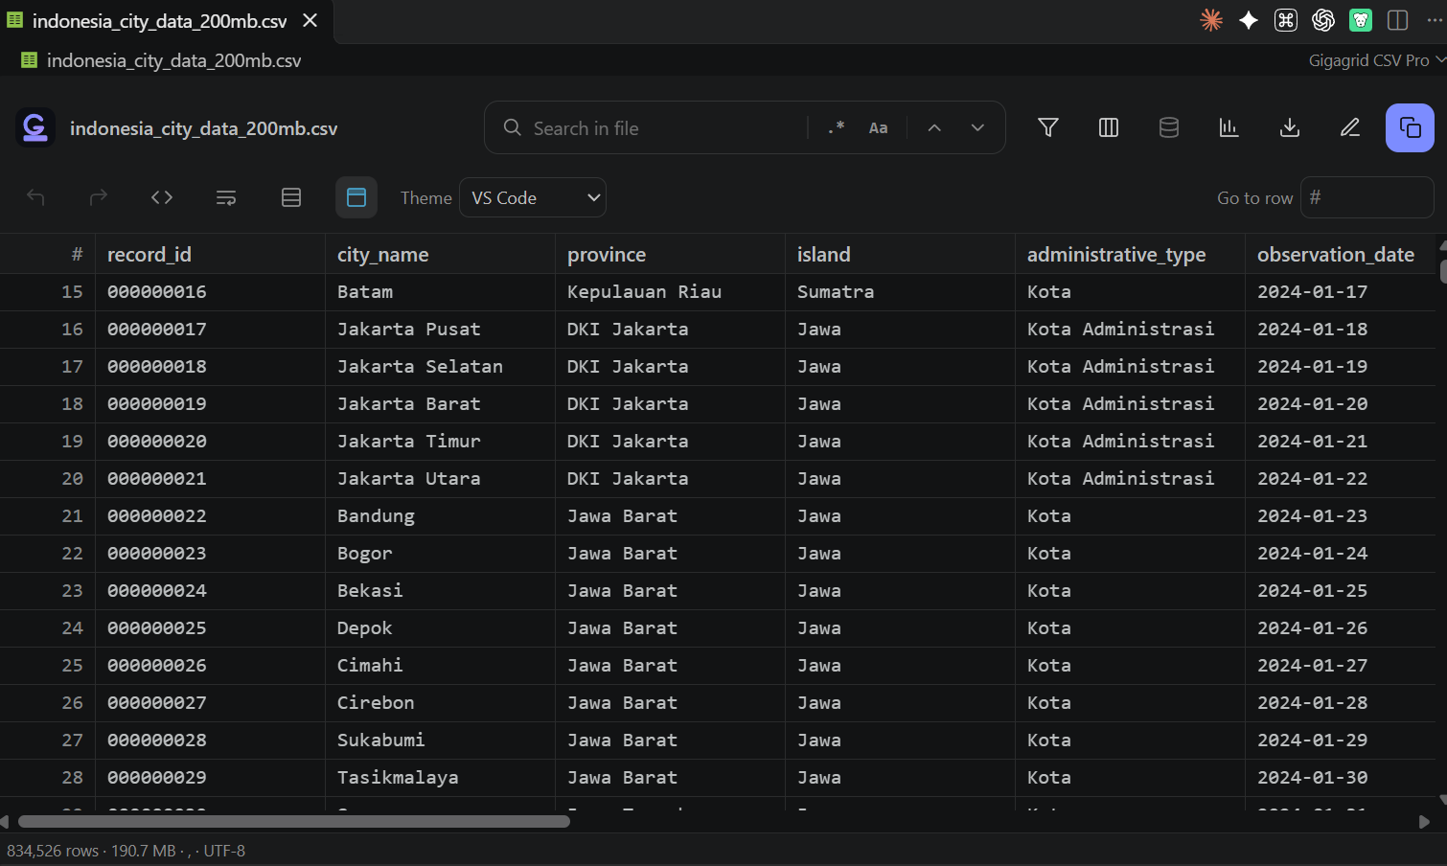Viewport: 1447px width, 866px height.
Task: Sort by record_id column header
Action: pos(210,254)
